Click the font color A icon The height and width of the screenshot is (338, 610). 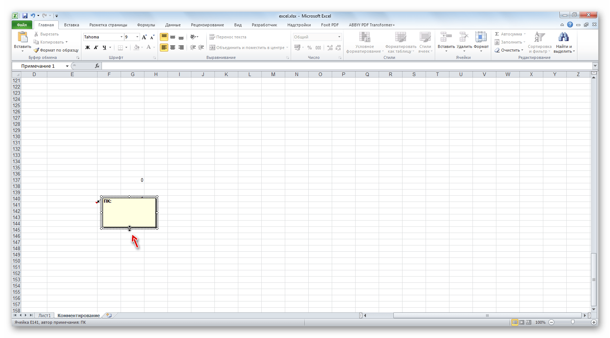(148, 47)
